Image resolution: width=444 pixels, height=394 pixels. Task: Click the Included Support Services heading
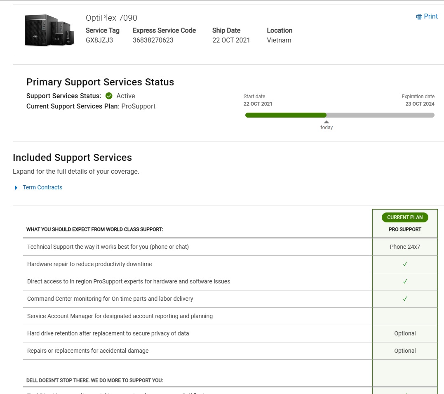[73, 158]
